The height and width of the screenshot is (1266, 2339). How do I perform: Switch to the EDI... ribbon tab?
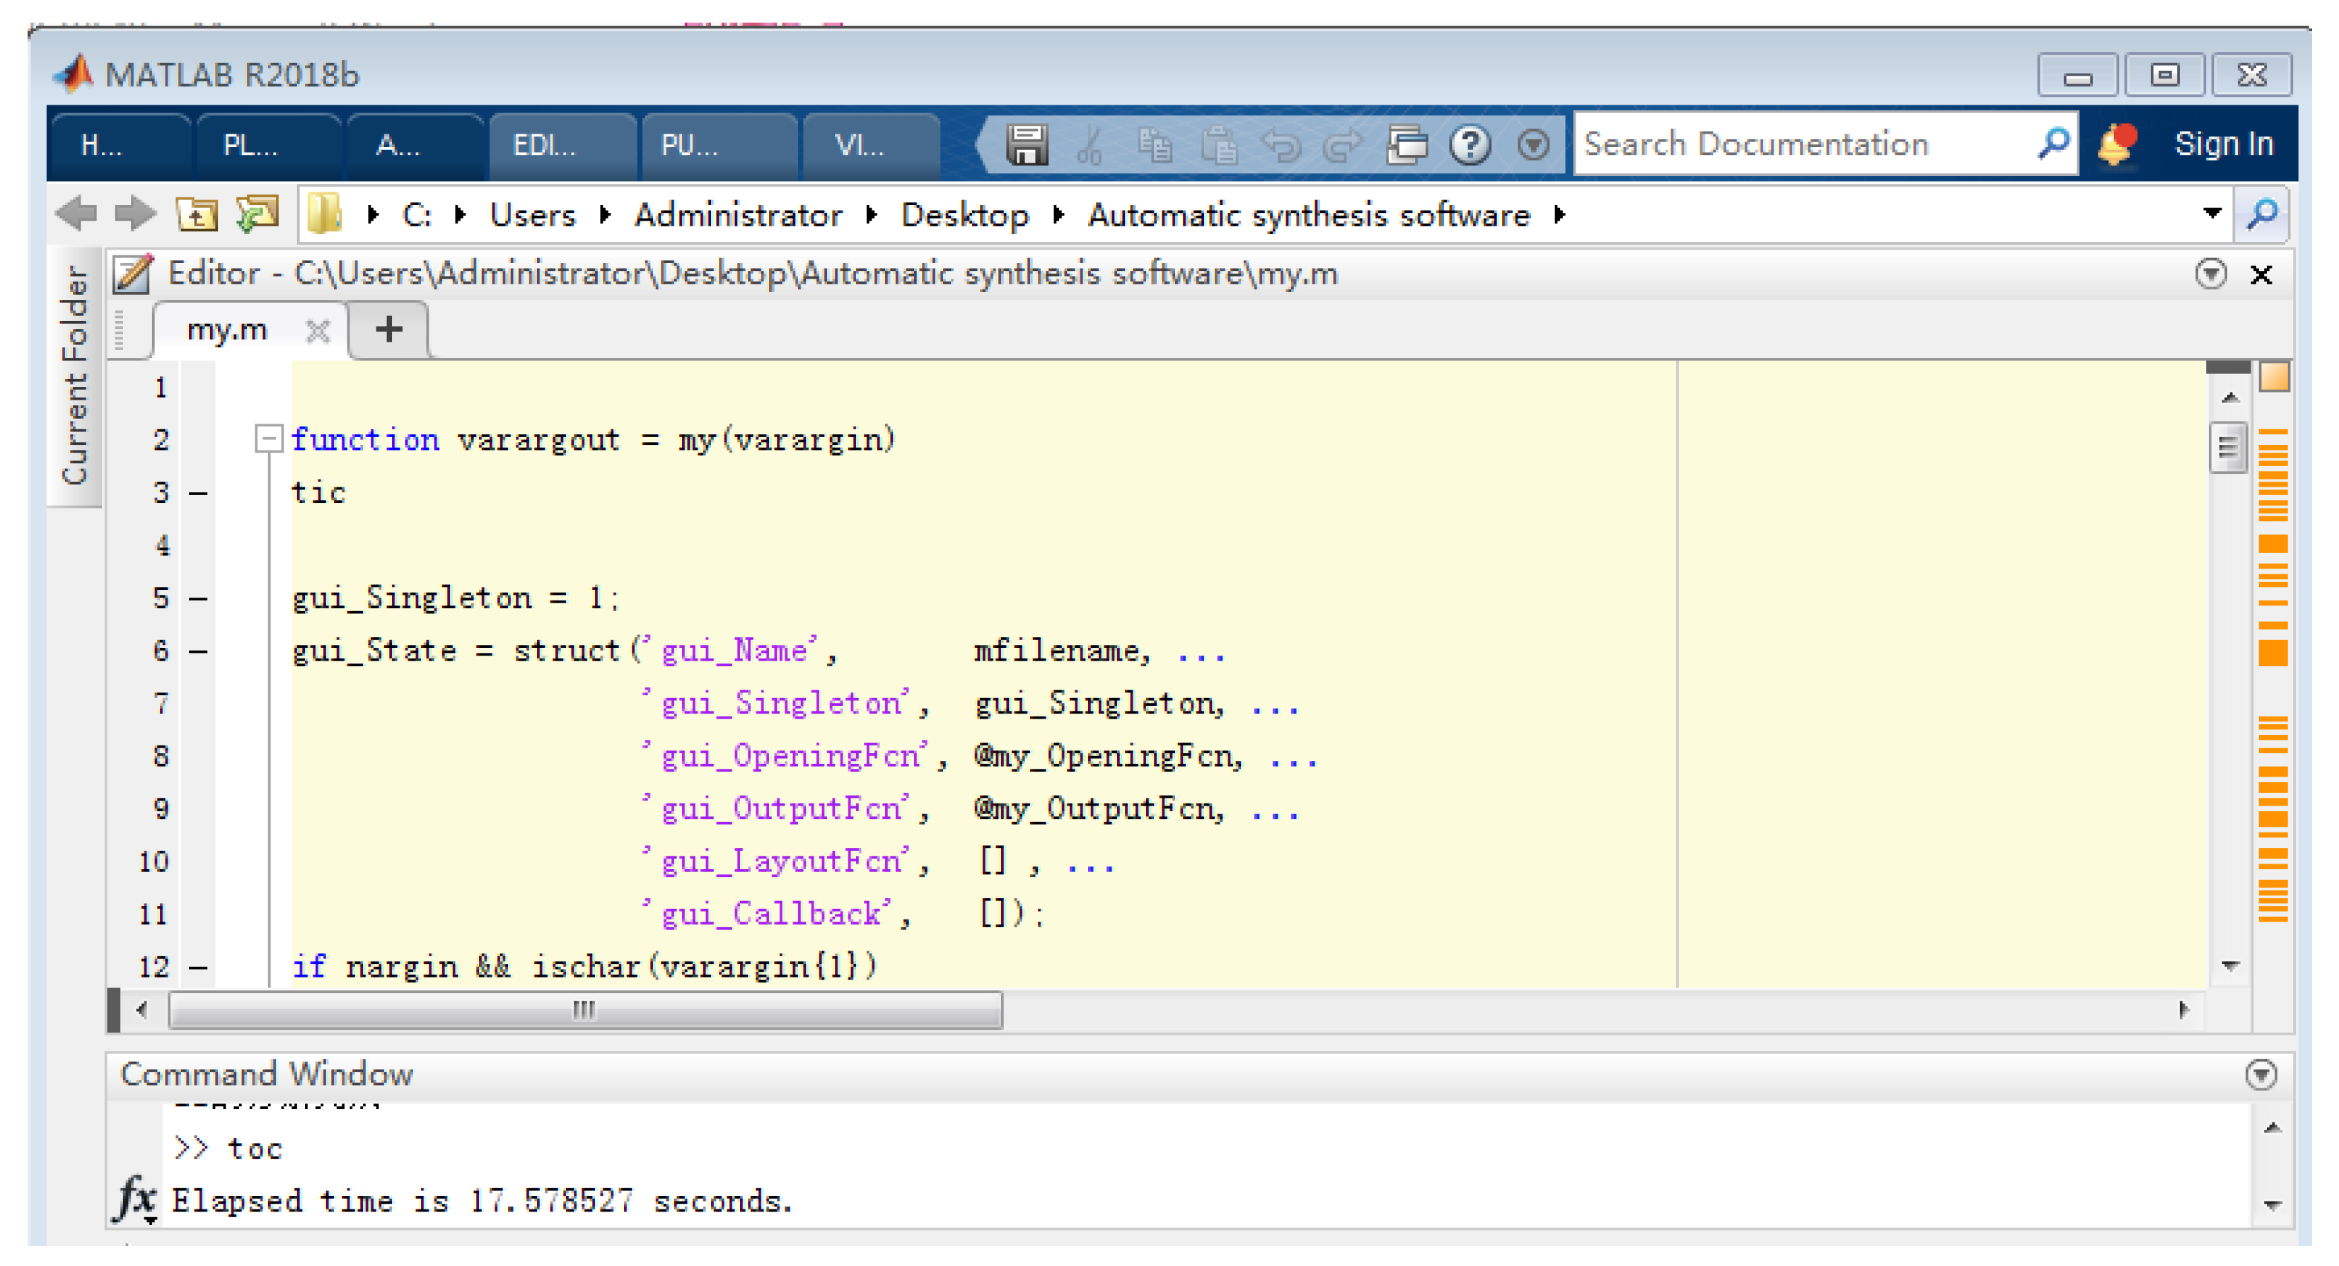545,145
